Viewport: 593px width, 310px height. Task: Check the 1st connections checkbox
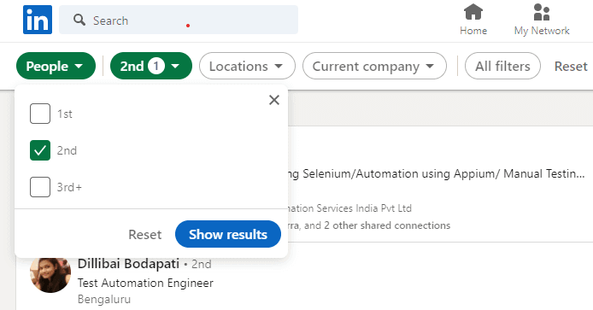40,114
